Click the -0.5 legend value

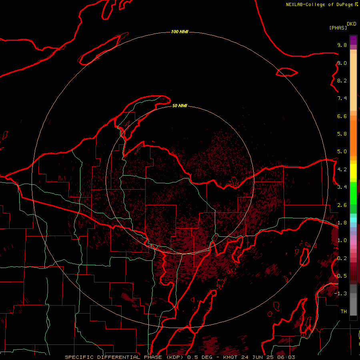[x=340, y=276]
